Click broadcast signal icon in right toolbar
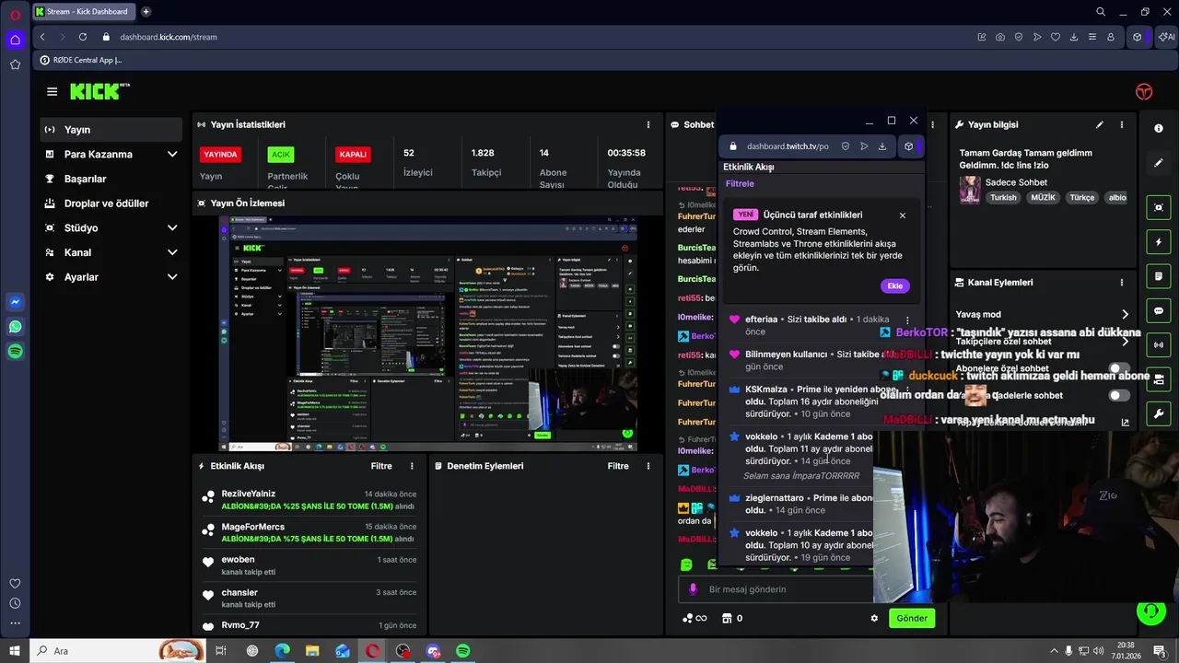Image resolution: width=1179 pixels, height=663 pixels. (x=1159, y=345)
